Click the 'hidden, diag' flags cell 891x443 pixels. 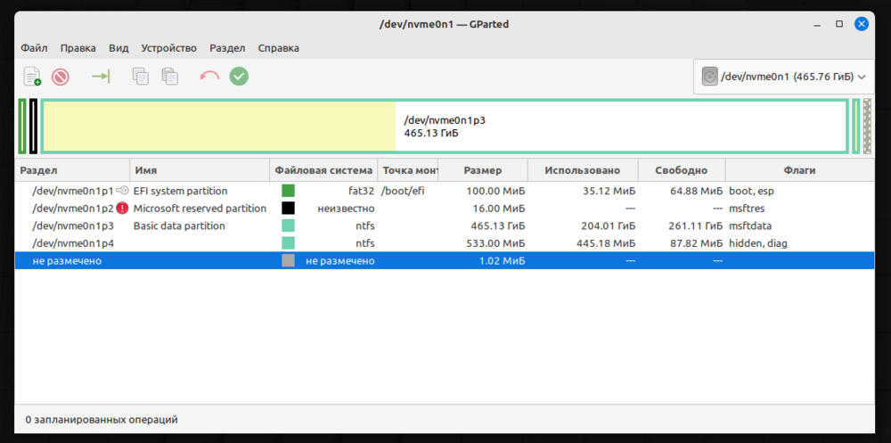[x=757, y=243]
